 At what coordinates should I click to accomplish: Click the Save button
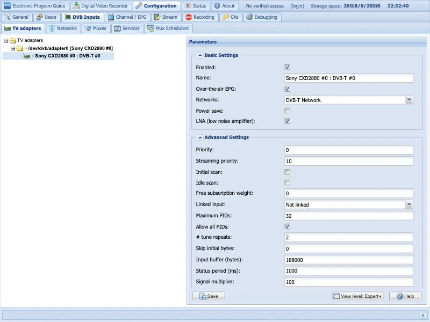(209, 296)
